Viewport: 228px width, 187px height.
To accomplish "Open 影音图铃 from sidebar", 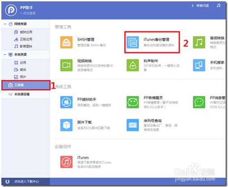I will [26, 47].
